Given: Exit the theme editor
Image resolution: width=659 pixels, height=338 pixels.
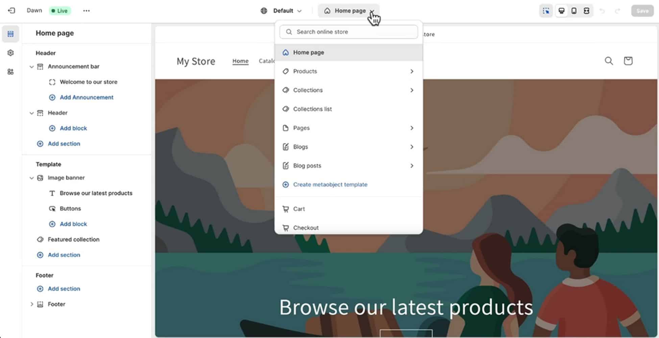Looking at the screenshot, I should (x=12, y=10).
